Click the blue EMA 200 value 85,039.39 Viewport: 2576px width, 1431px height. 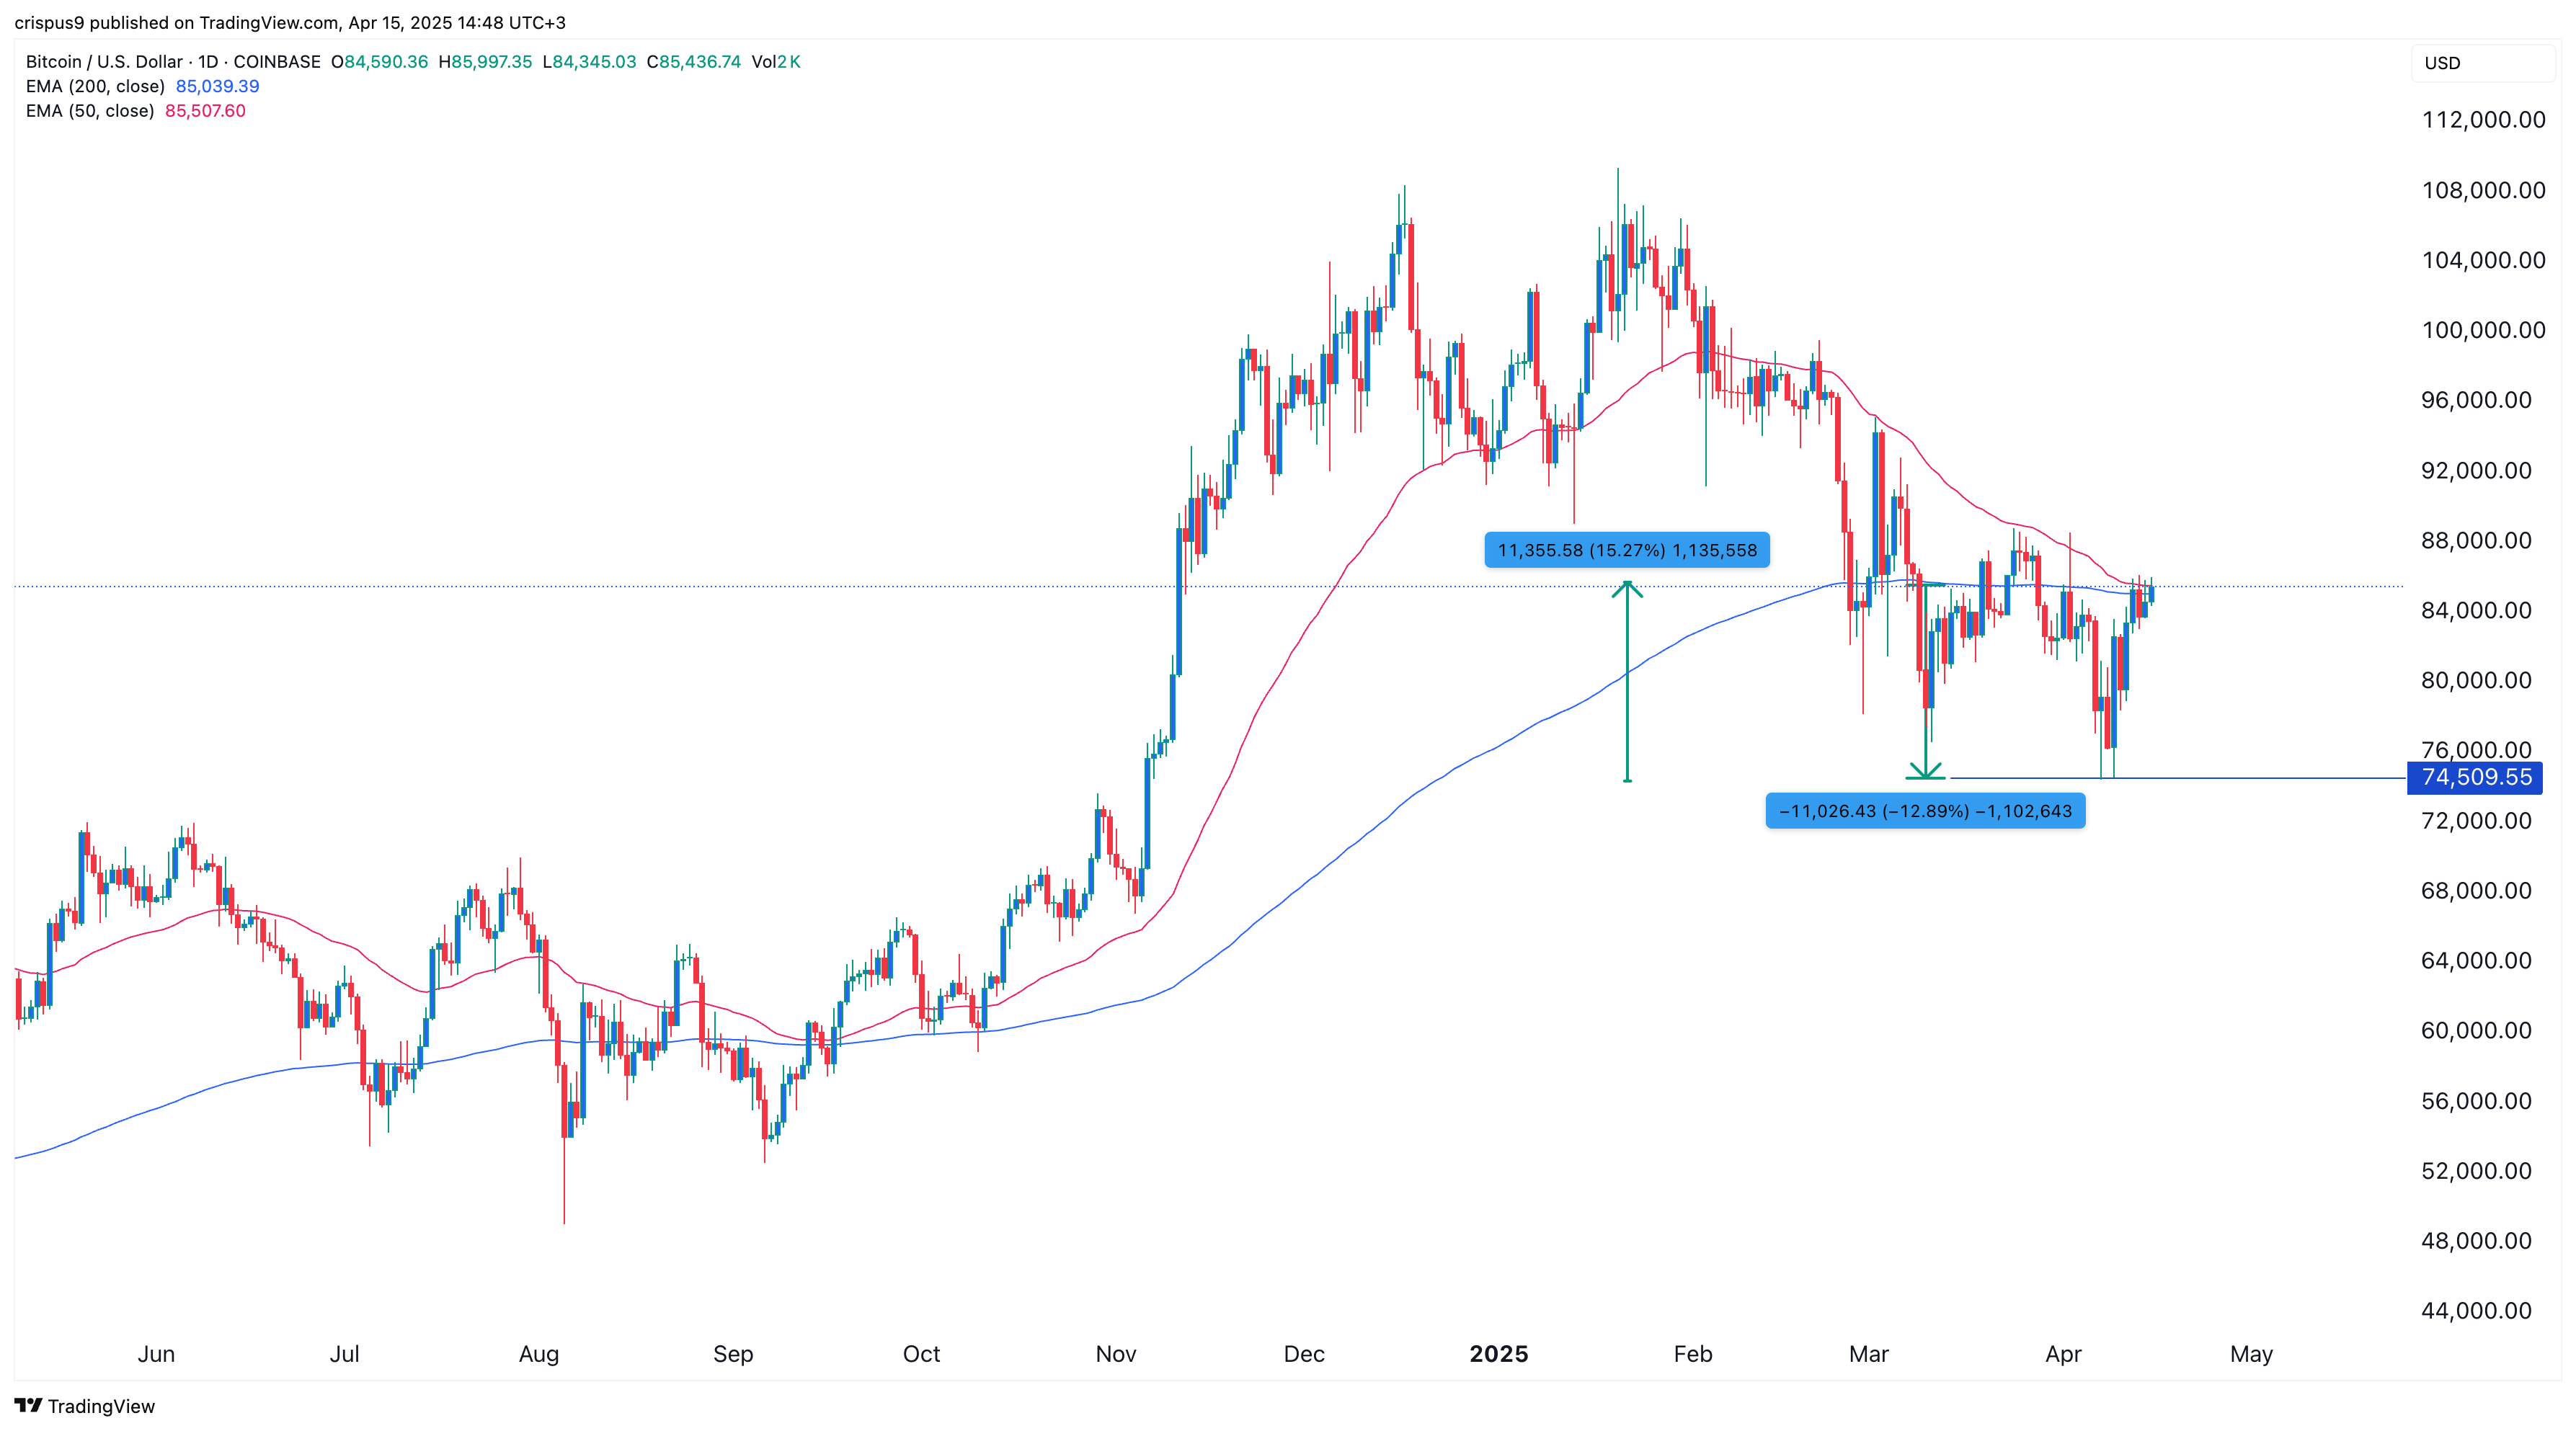tap(217, 86)
